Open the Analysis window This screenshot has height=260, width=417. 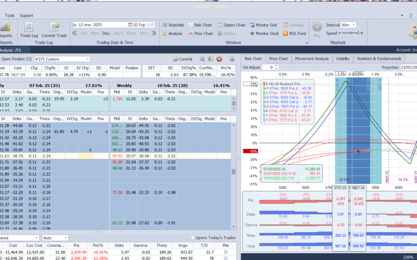(172, 34)
